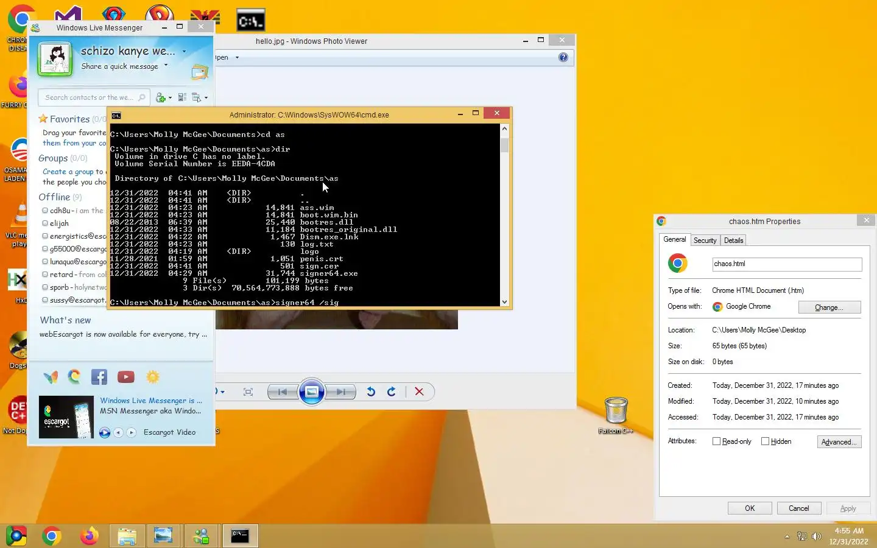Click the volume speaker tray icon
This screenshot has height=548, width=877.
point(817,536)
